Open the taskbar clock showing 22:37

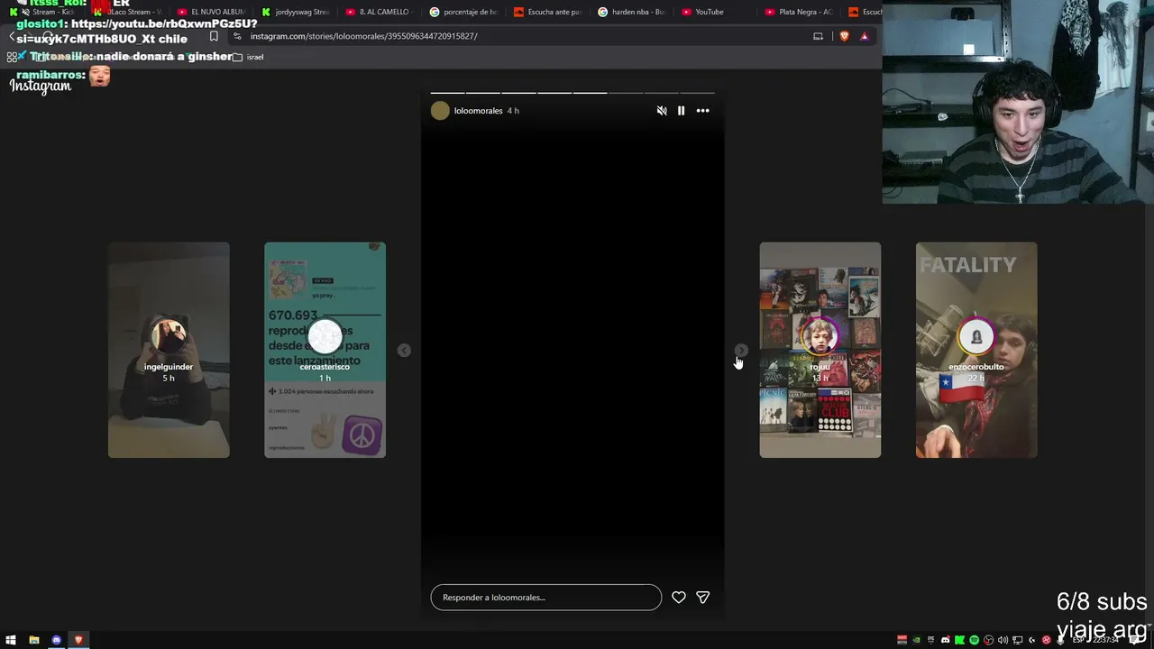point(1106,640)
